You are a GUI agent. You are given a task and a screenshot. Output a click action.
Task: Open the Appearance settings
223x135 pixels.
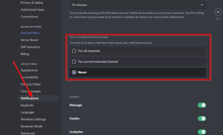(x=29, y=70)
